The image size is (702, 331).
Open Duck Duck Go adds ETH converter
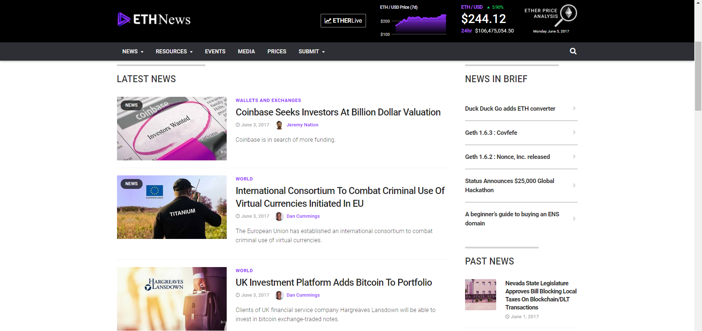pyautogui.click(x=510, y=109)
